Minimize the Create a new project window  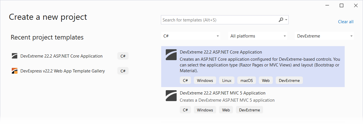328,5
